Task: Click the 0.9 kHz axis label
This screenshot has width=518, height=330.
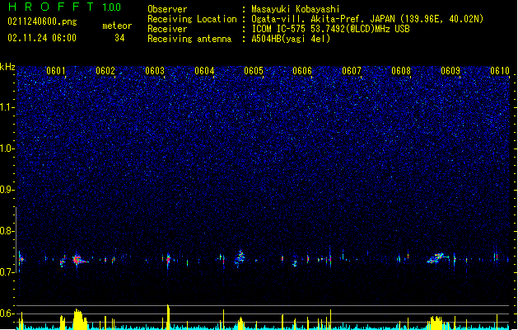Action: [x=7, y=190]
